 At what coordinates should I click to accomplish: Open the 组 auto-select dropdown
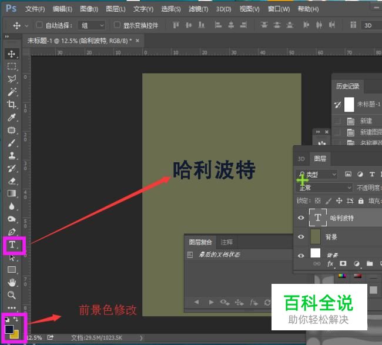92,25
